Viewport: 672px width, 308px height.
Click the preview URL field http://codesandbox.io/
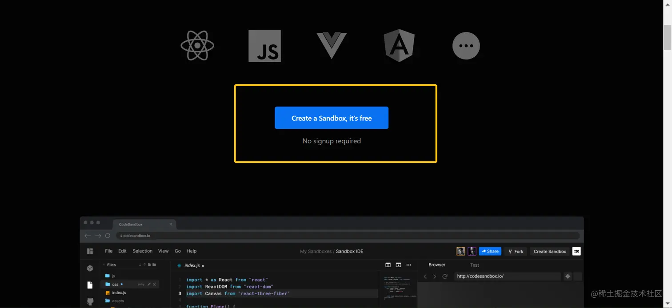507,276
